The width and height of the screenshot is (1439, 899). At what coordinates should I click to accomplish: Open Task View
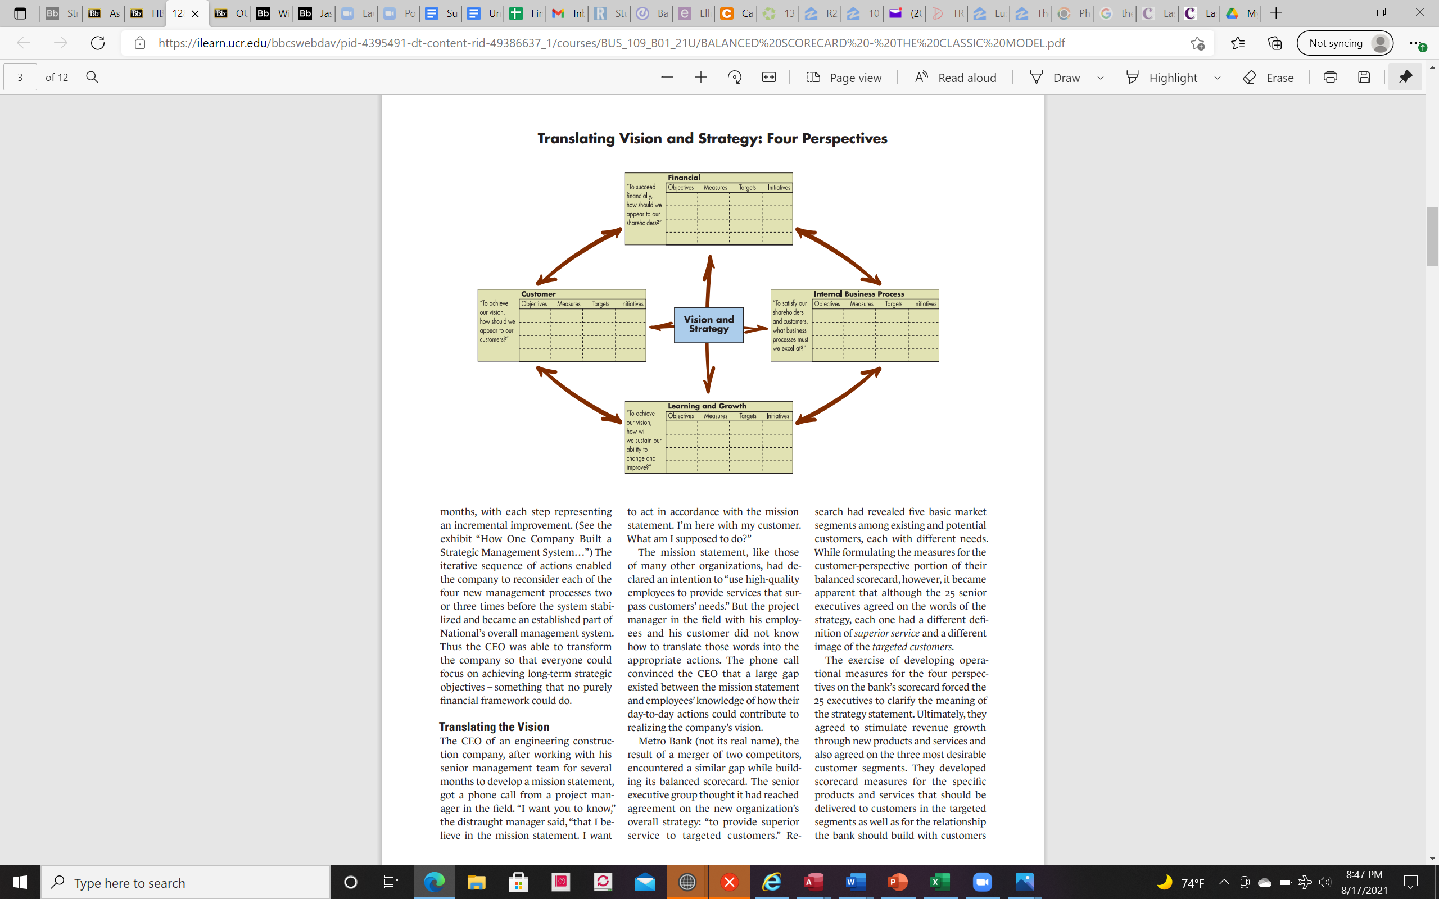(x=391, y=882)
